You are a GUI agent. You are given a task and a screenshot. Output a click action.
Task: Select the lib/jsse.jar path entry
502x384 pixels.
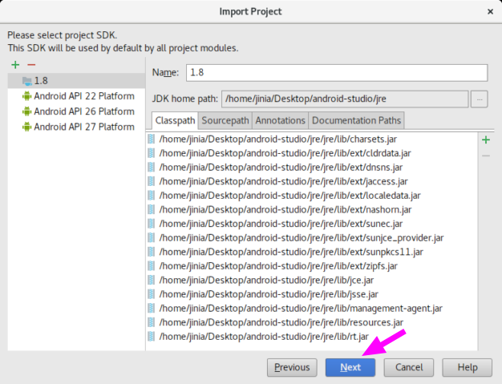pyautogui.click(x=312, y=294)
